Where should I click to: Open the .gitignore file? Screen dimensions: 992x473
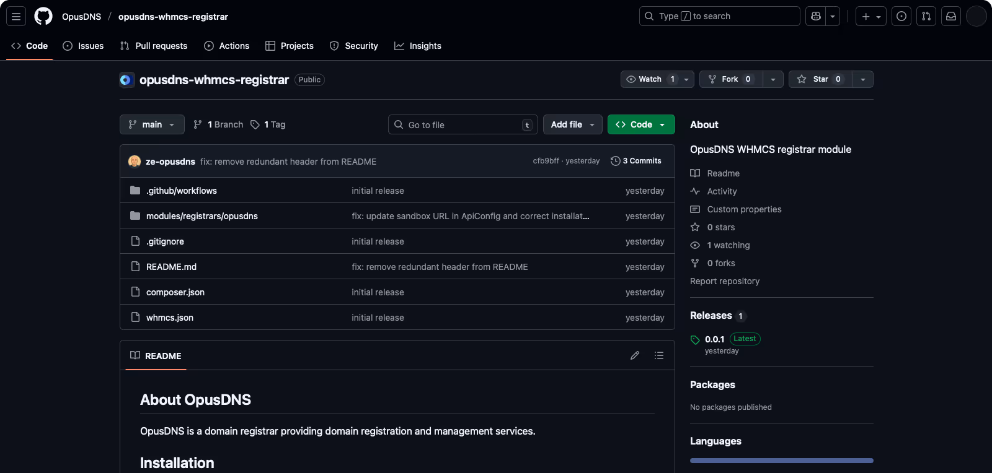165,241
